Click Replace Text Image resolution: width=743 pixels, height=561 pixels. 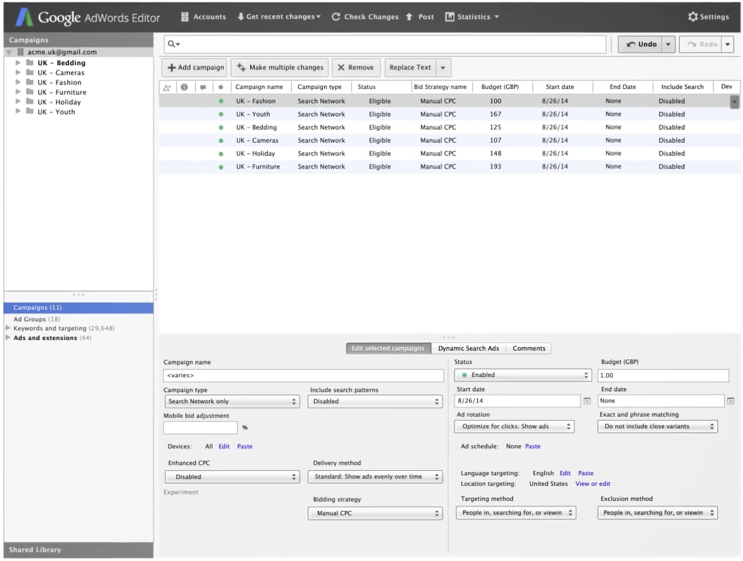coord(410,67)
